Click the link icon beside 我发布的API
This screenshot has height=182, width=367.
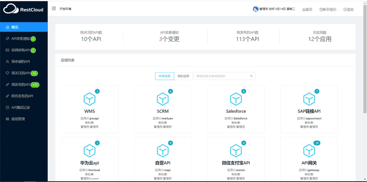pyautogui.click(x=7, y=84)
